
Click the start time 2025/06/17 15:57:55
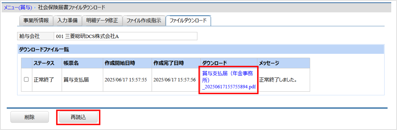126,80
